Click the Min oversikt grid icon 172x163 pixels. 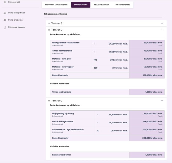click(x=5, y=2)
